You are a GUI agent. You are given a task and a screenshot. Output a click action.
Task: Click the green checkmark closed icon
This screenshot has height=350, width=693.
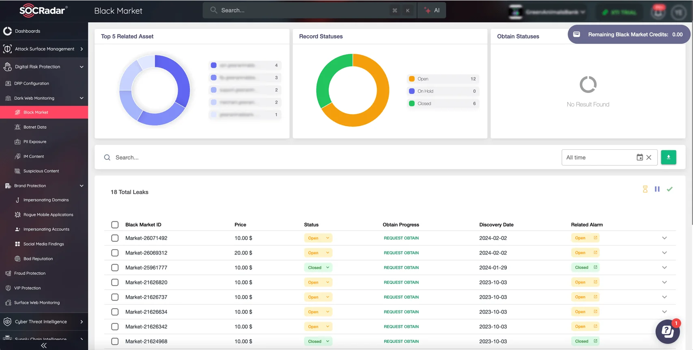point(669,189)
